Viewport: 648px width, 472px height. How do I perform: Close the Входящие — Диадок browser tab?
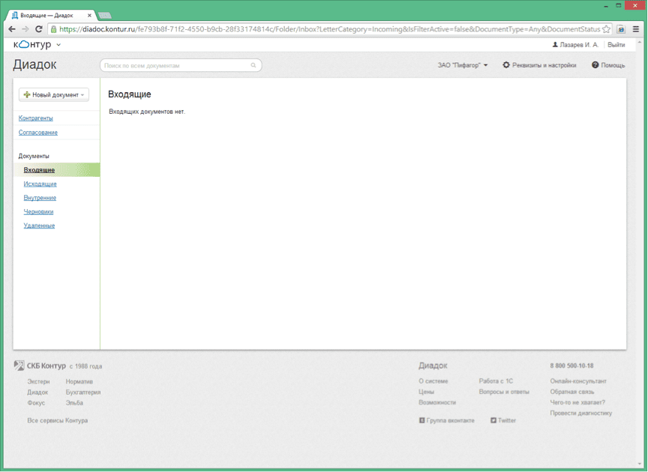pos(89,15)
